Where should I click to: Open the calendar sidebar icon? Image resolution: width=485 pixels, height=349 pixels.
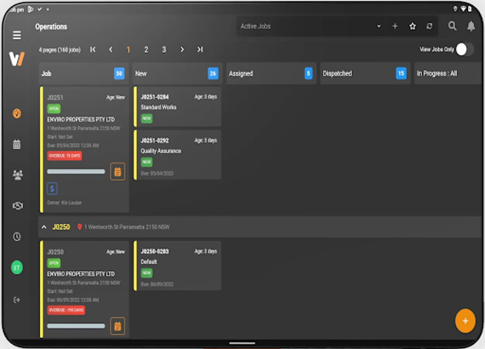[17, 145]
